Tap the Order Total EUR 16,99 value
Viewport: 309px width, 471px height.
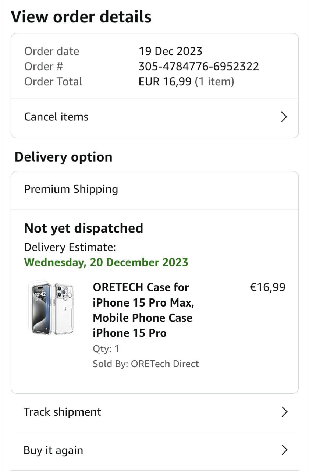(x=186, y=82)
